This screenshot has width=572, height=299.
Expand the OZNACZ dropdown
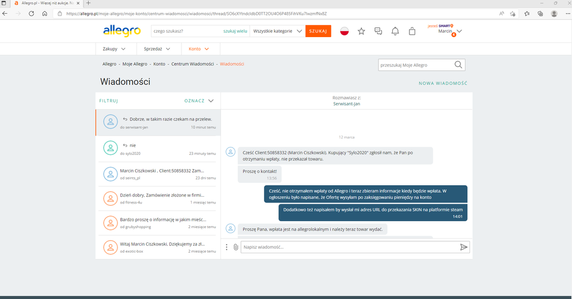199,101
